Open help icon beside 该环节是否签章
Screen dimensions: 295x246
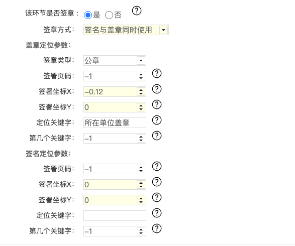137,11
